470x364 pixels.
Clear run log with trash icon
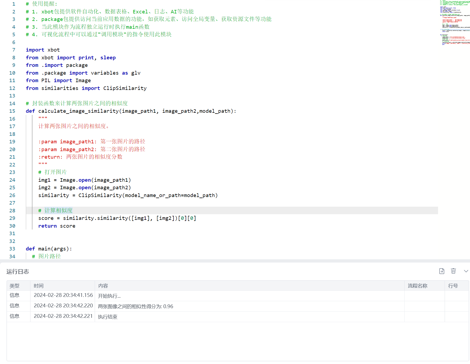coord(453,271)
